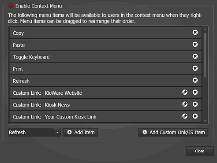Close the context menu dialog
Image resolution: width=217 pixels, height=163 pixels.
200,151
